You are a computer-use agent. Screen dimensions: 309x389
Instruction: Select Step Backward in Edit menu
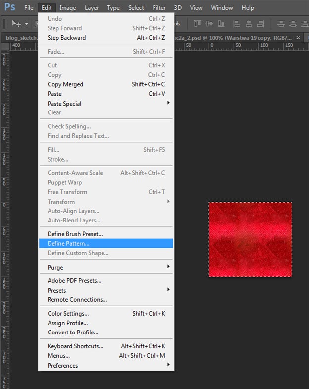pyautogui.click(x=66, y=38)
